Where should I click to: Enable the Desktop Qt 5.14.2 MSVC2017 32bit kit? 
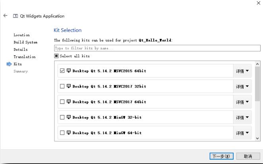tap(62, 86)
